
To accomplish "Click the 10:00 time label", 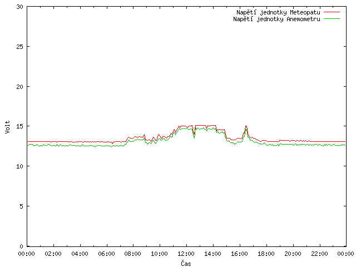I will click(x=160, y=254).
